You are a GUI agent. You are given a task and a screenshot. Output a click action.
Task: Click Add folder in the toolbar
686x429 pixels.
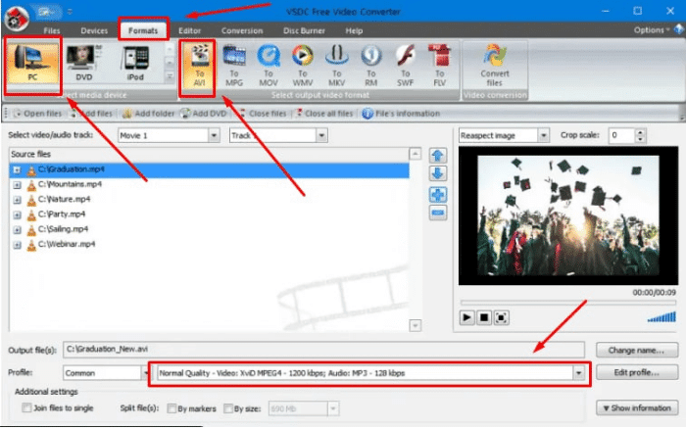pyautogui.click(x=148, y=114)
